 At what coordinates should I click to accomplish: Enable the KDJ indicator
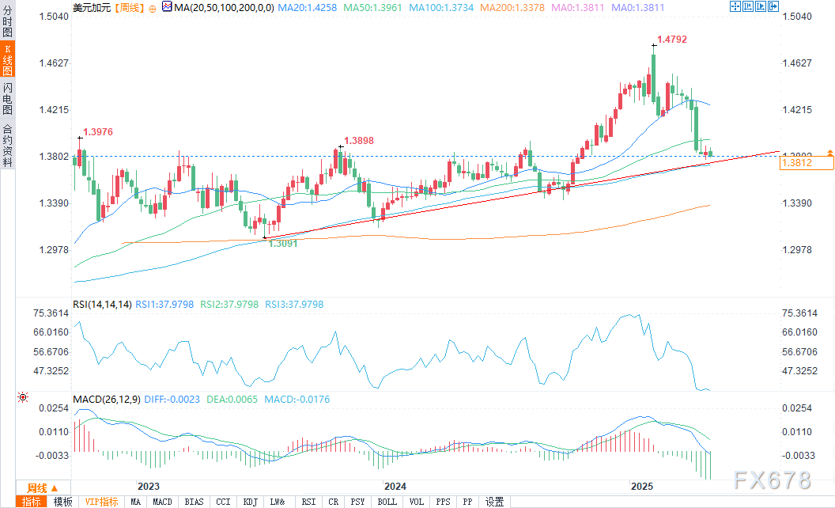[x=250, y=502]
